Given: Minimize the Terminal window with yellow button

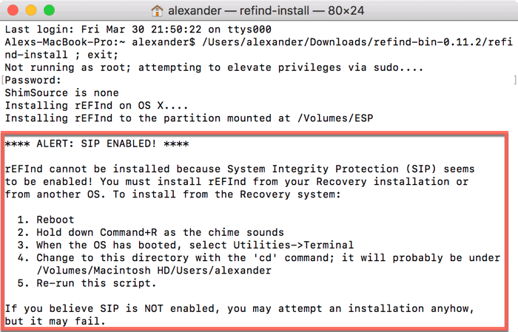Looking at the screenshot, I should [x=32, y=11].
